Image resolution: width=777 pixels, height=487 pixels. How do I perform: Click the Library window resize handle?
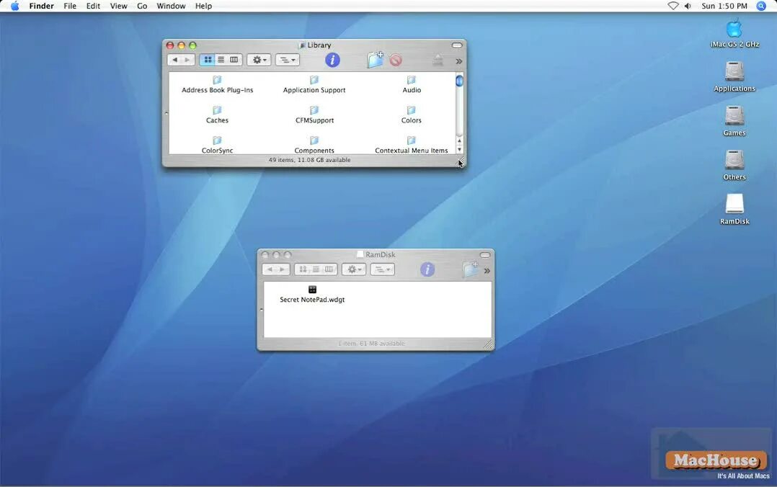click(x=461, y=161)
